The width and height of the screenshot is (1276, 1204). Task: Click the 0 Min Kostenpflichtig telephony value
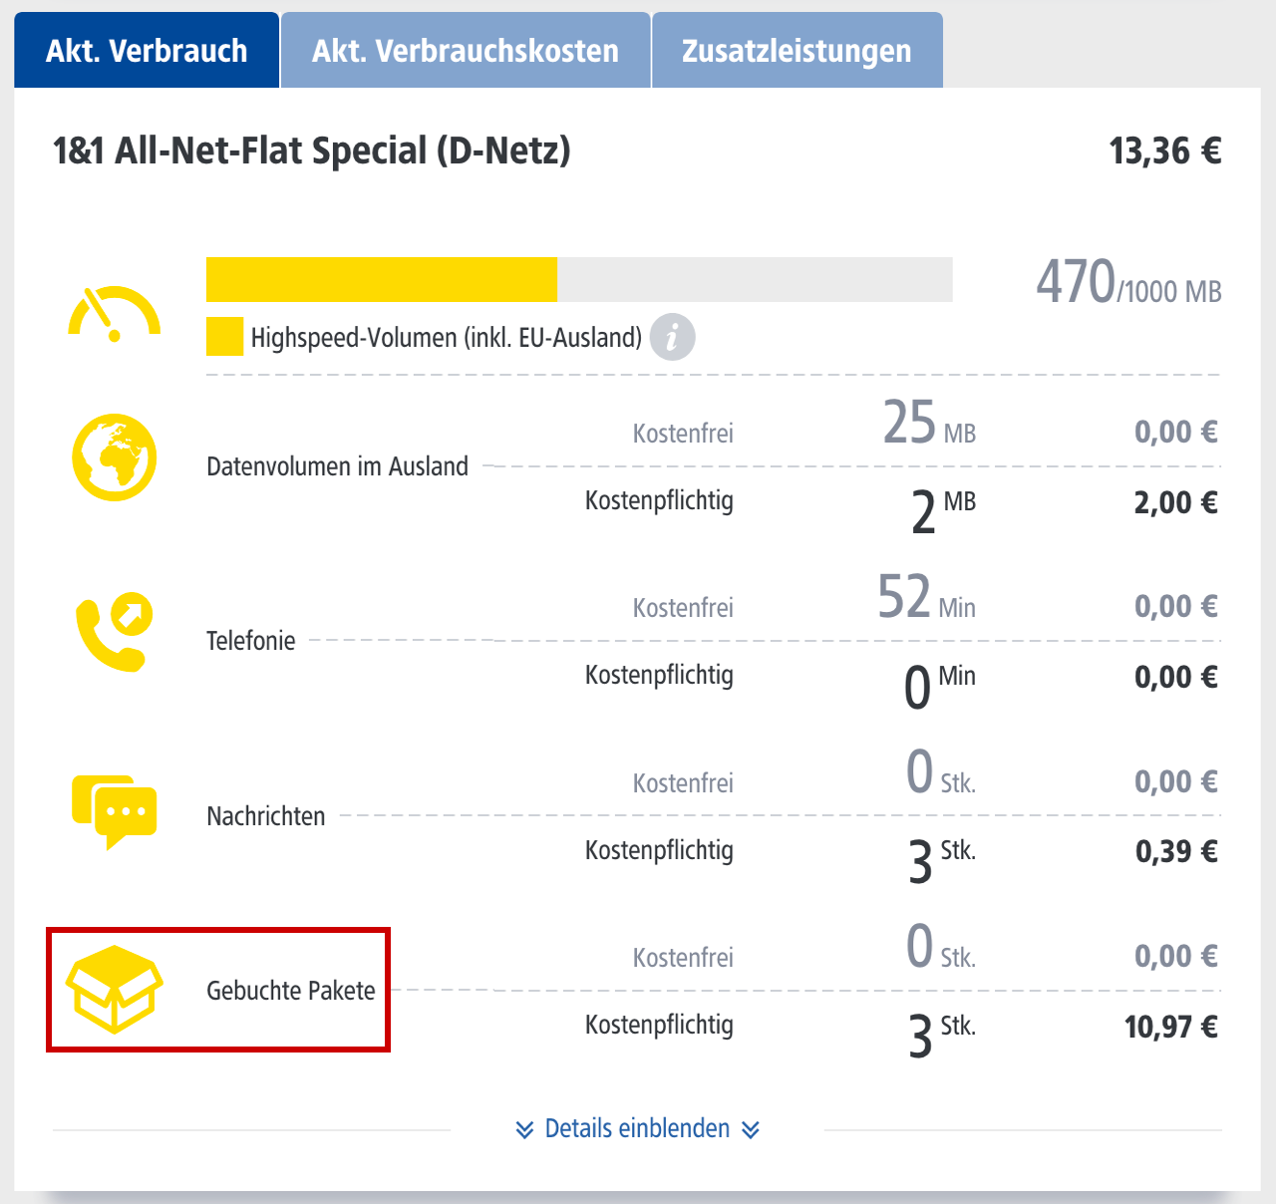940,686
